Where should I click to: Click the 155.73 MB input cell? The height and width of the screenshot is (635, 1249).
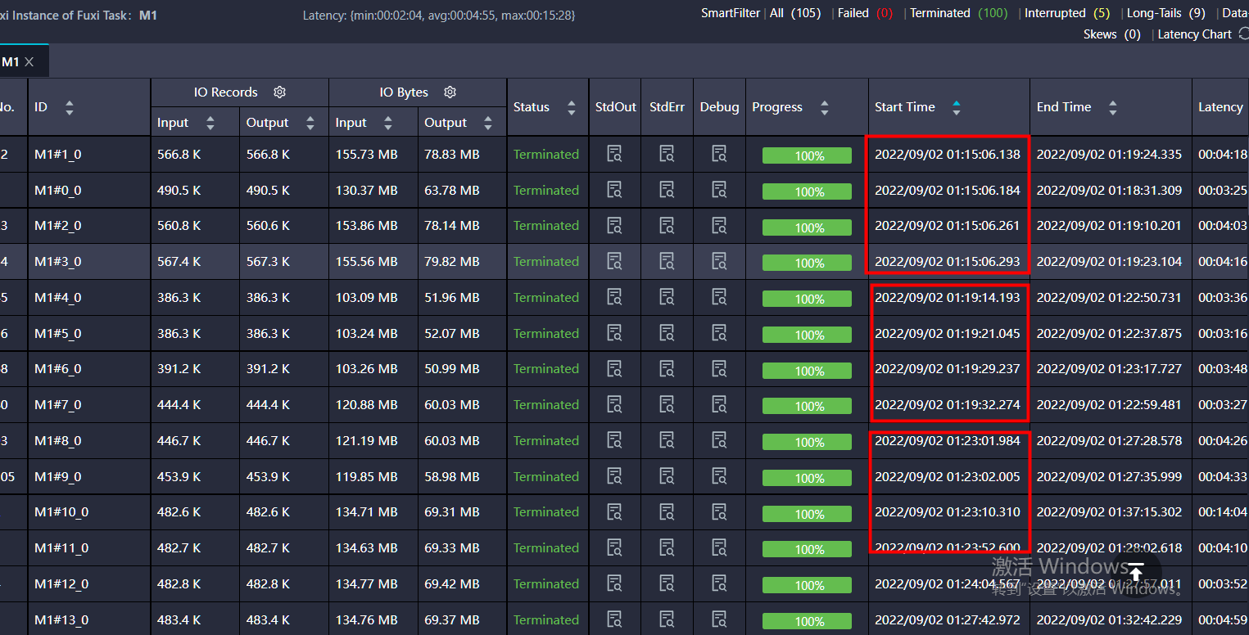366,154
